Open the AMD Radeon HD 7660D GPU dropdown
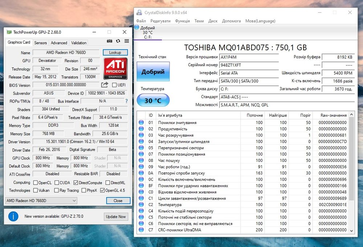 pos(41,201)
